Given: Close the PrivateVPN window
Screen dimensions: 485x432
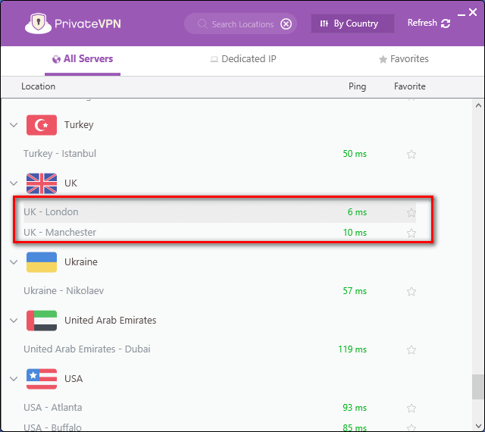Looking at the screenshot, I should click(473, 12).
